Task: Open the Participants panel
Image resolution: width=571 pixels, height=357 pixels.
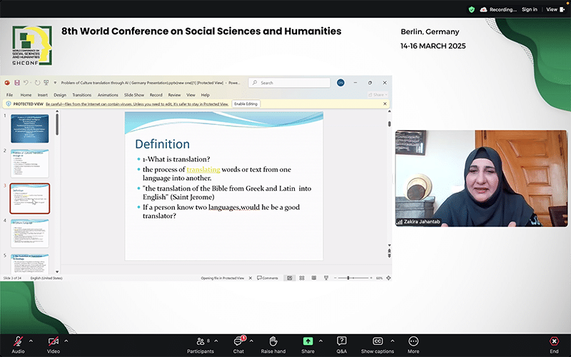Action: click(200, 341)
